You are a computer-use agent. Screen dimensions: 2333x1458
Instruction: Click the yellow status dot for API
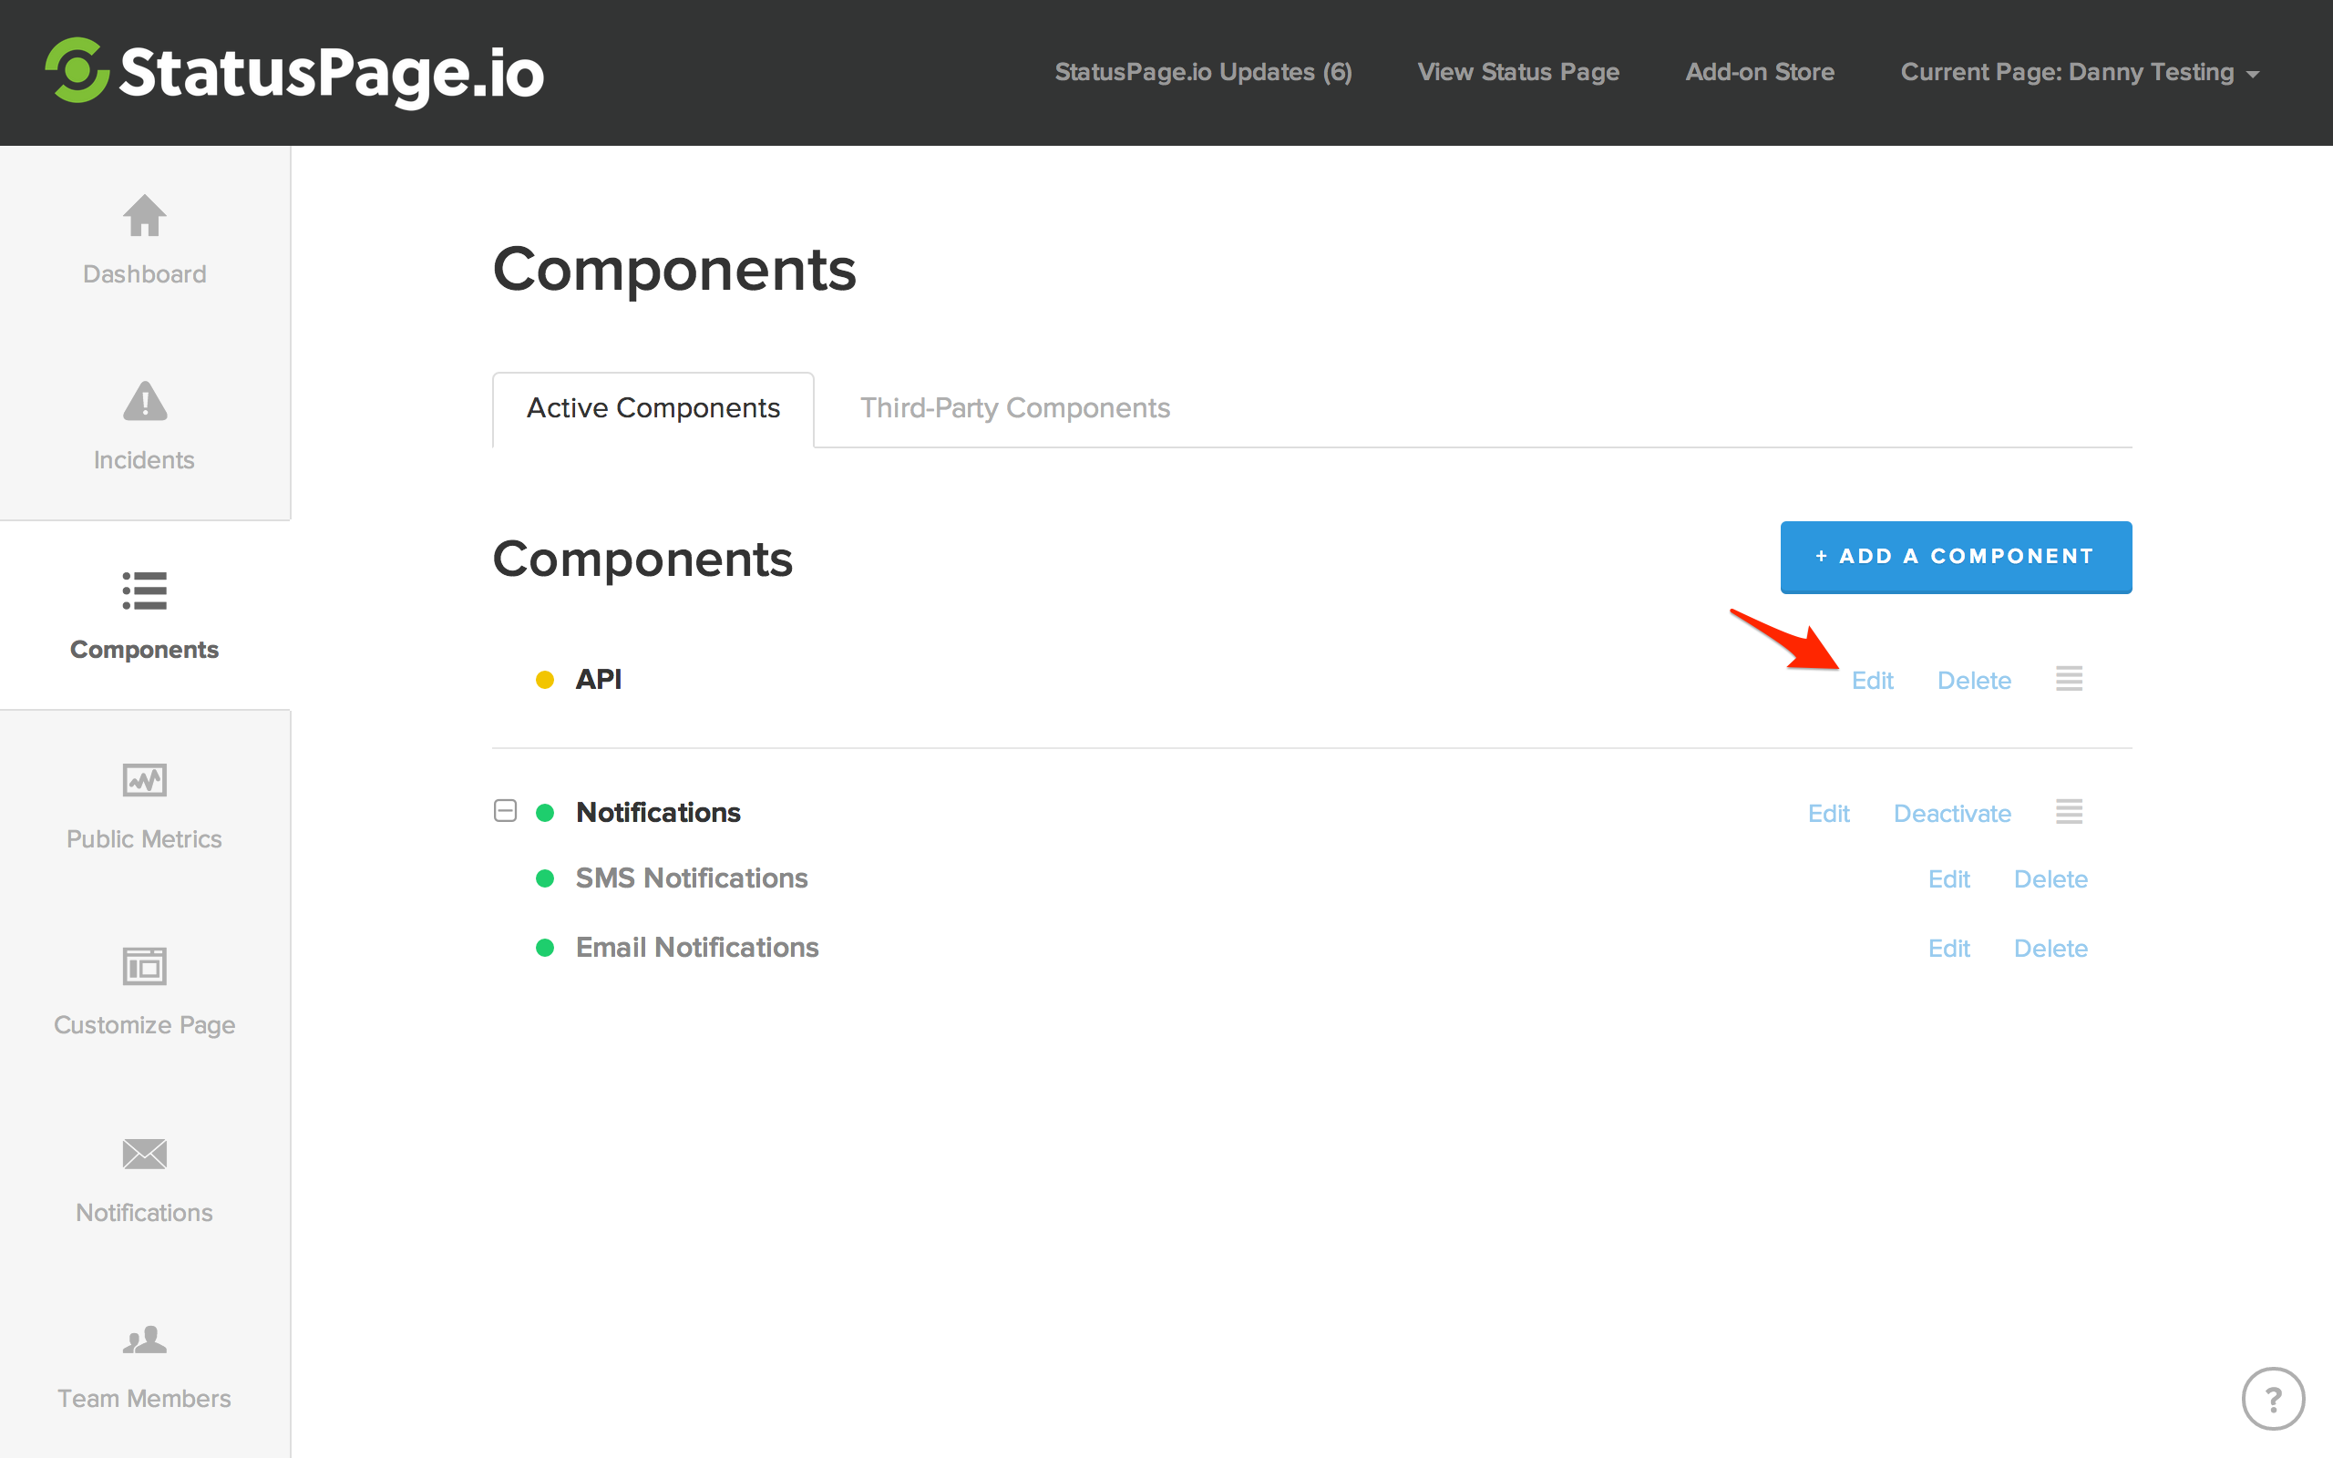545,680
